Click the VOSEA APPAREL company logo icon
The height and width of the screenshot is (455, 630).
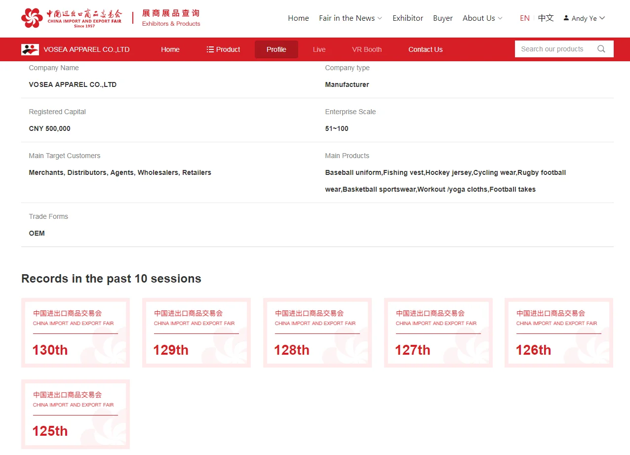coord(30,49)
